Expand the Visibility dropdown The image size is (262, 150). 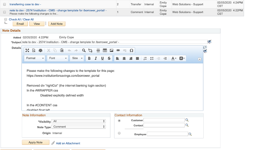click(78, 121)
